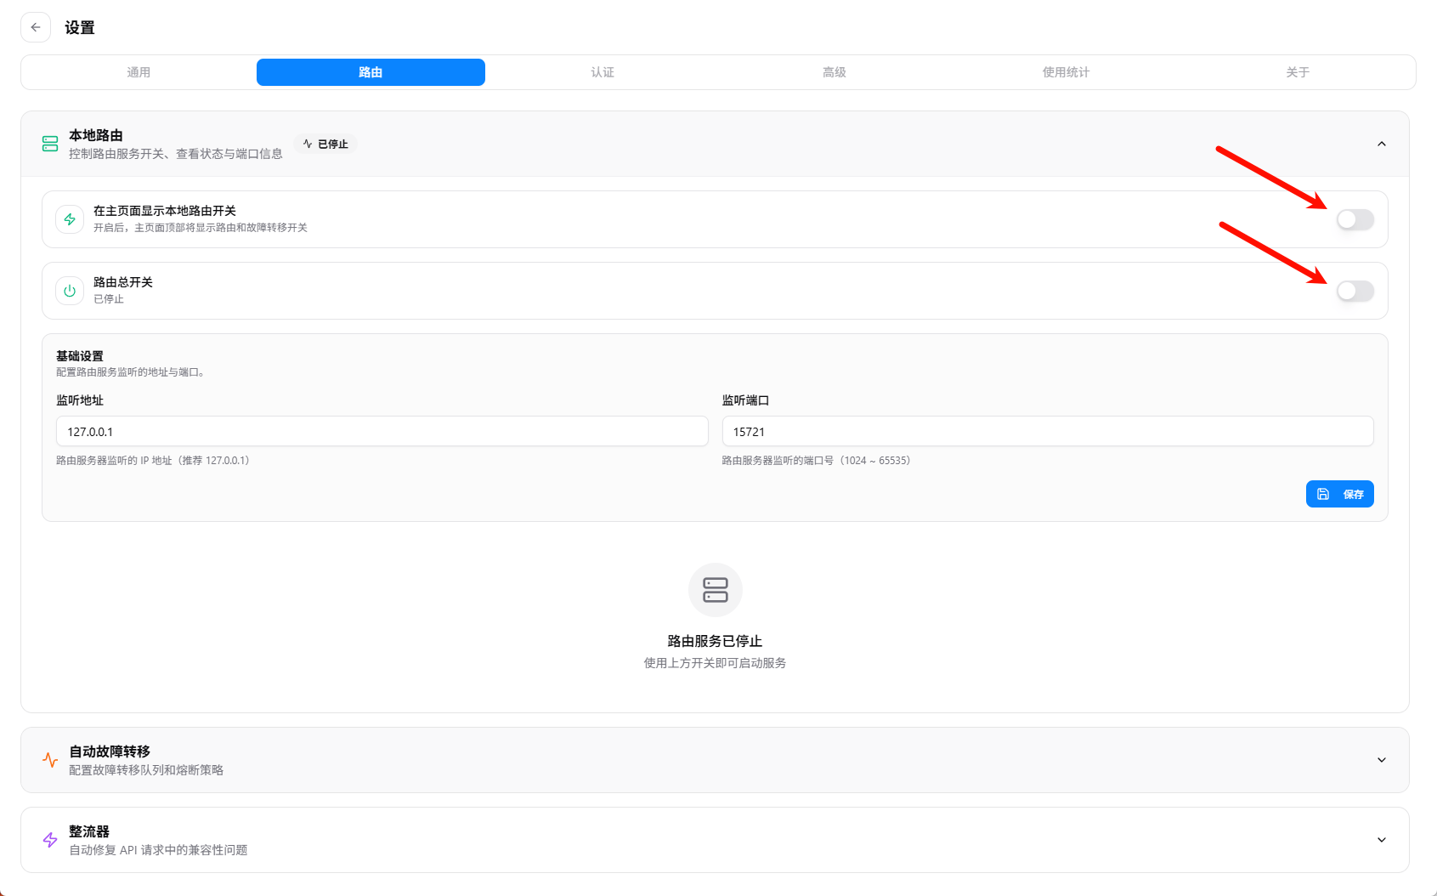The image size is (1437, 896).
Task: Toggle 在主页面显示本地路由开关 switch
Action: (1355, 219)
